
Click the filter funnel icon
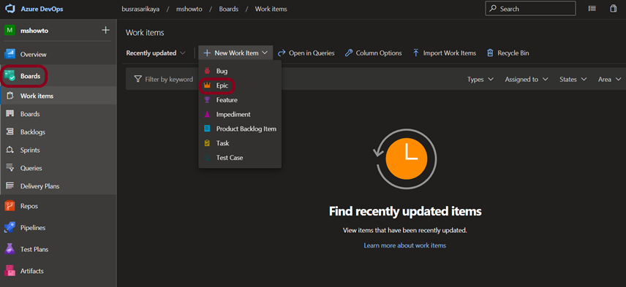pos(138,79)
